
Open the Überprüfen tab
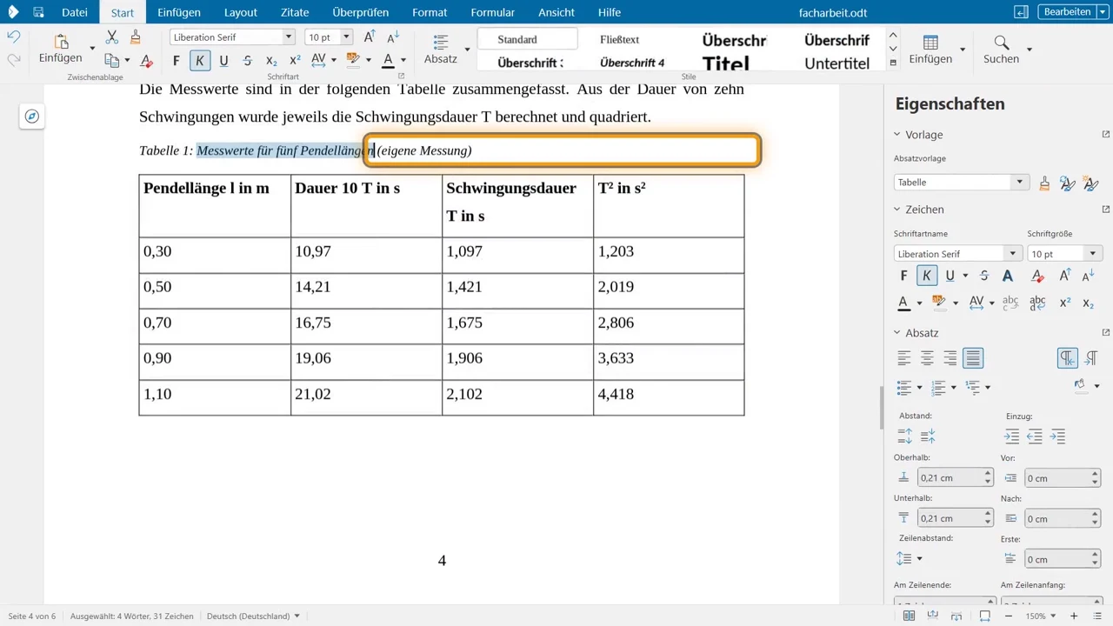click(360, 12)
